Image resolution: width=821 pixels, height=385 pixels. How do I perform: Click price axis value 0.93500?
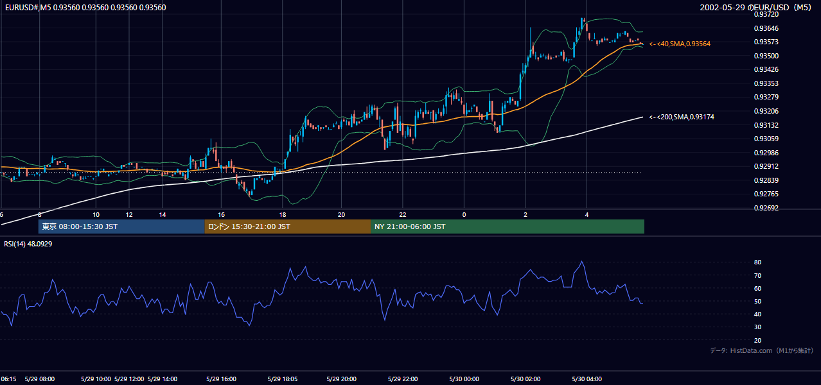766,56
